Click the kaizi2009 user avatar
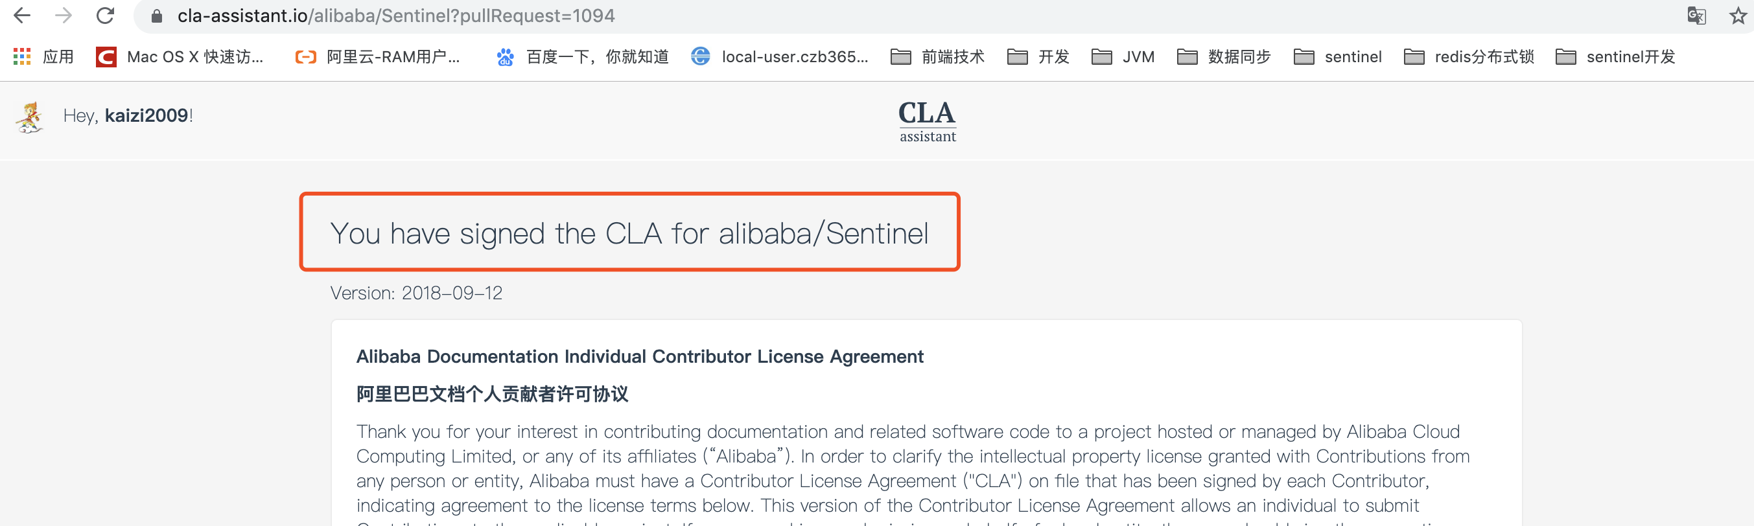This screenshot has width=1754, height=526. point(29,117)
